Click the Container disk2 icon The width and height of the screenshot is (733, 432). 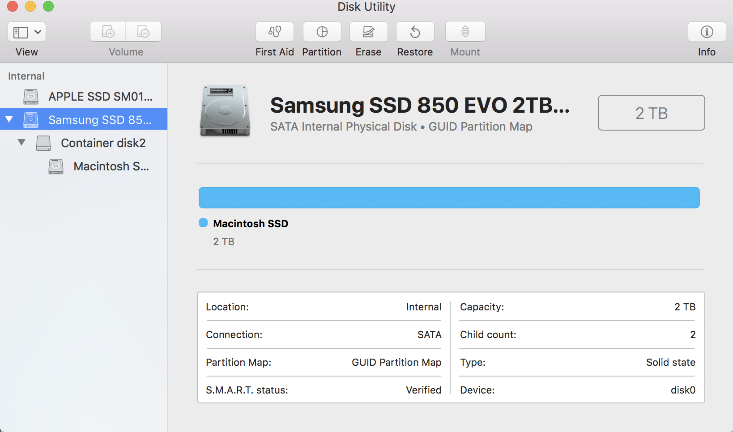click(43, 143)
